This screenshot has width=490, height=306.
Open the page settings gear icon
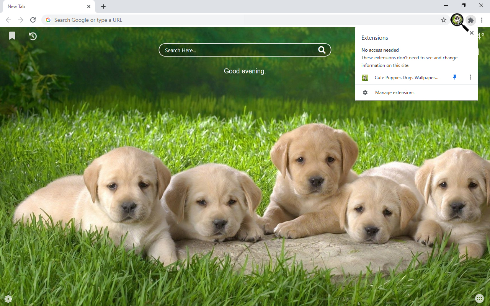tap(8, 299)
